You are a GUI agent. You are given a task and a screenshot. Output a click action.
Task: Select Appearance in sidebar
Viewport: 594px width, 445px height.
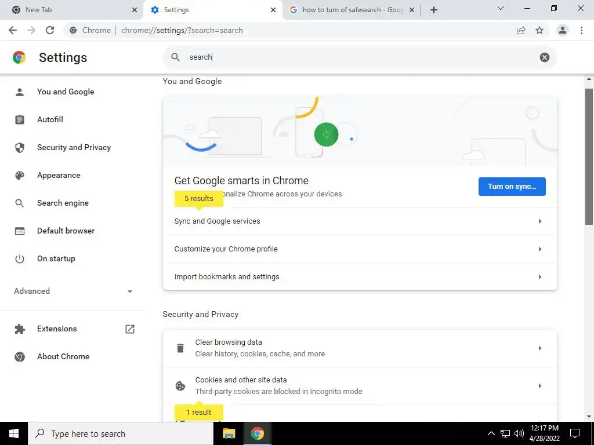click(59, 175)
